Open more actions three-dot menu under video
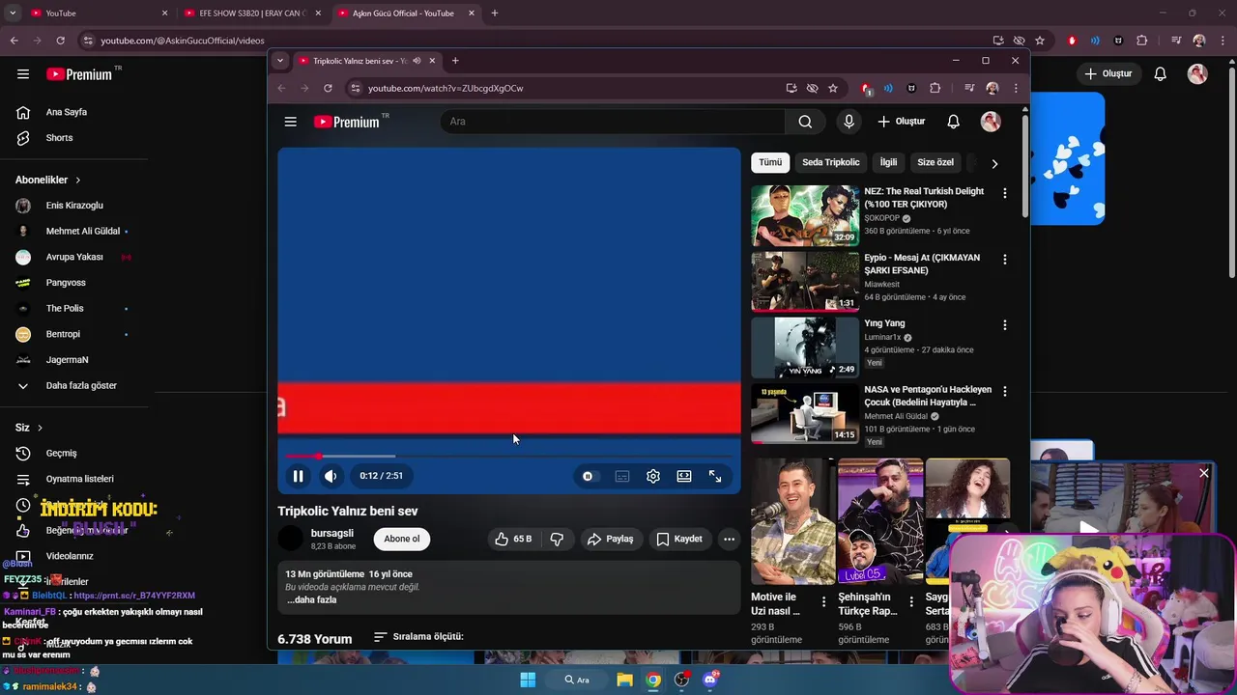Image resolution: width=1237 pixels, height=695 pixels. coord(729,539)
